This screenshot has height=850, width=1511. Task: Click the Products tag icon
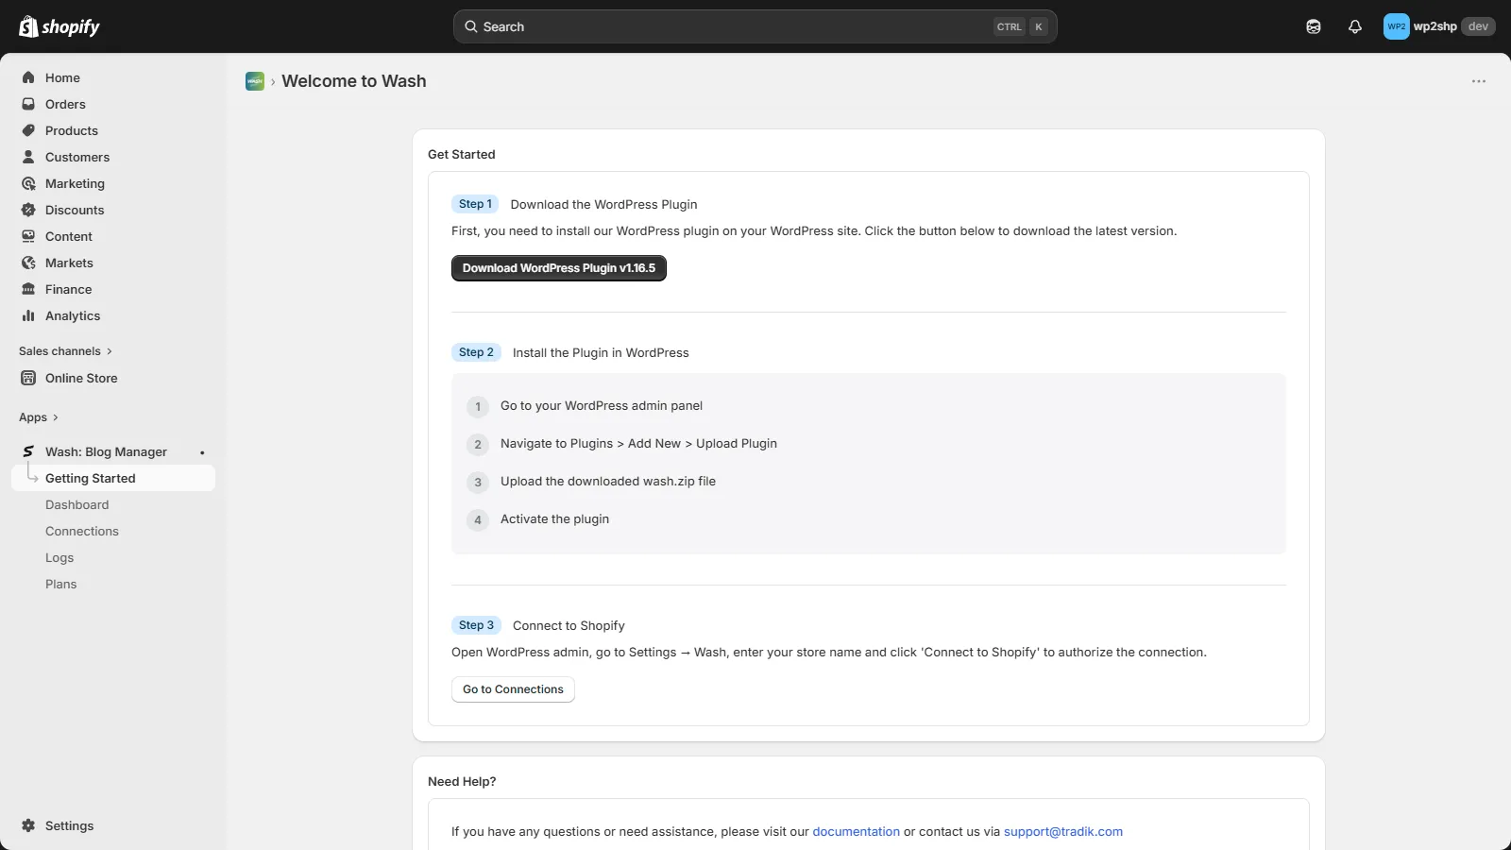tap(28, 130)
